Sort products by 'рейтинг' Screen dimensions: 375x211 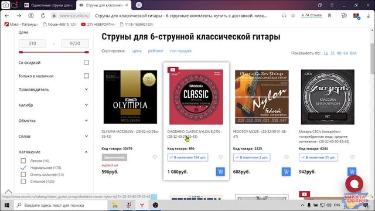tap(156, 51)
